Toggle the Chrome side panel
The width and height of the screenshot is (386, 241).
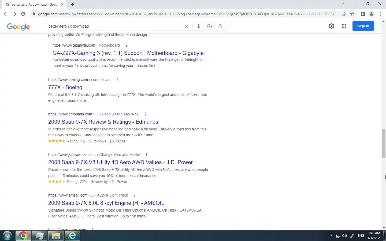click(363, 14)
